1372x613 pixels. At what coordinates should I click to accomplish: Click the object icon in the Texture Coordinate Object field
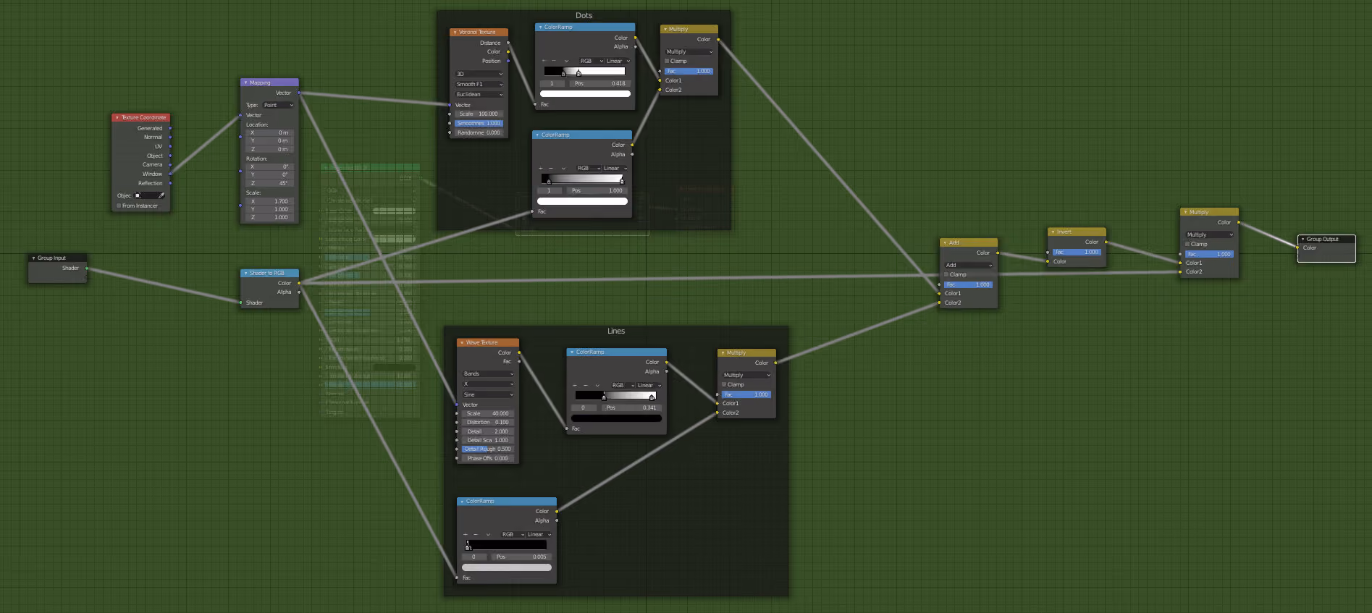tap(138, 195)
